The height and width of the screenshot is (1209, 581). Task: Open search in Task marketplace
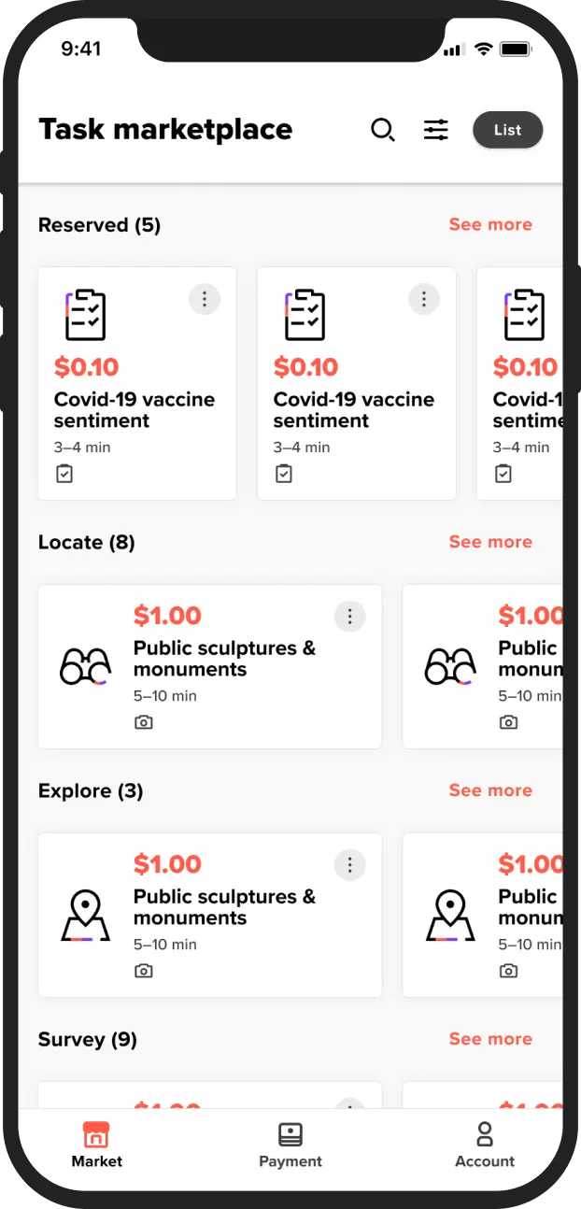click(383, 131)
